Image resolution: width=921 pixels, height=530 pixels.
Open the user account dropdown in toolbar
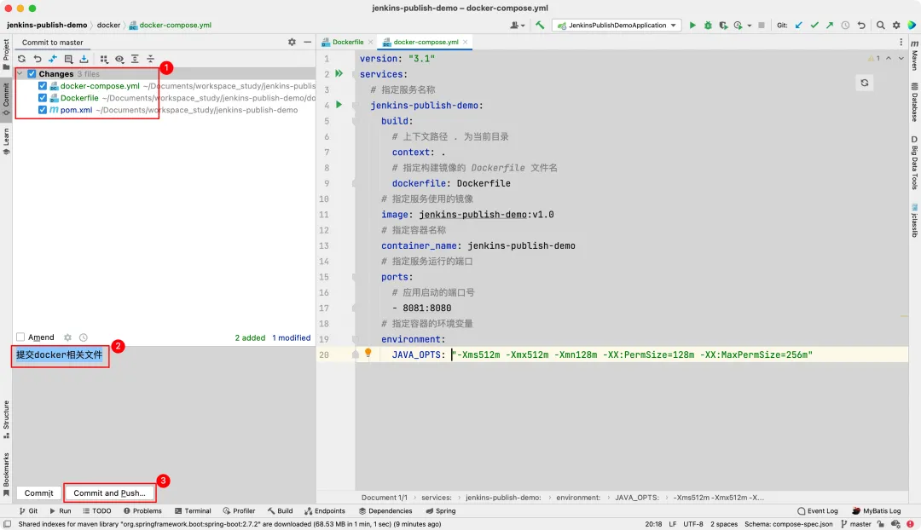click(517, 26)
